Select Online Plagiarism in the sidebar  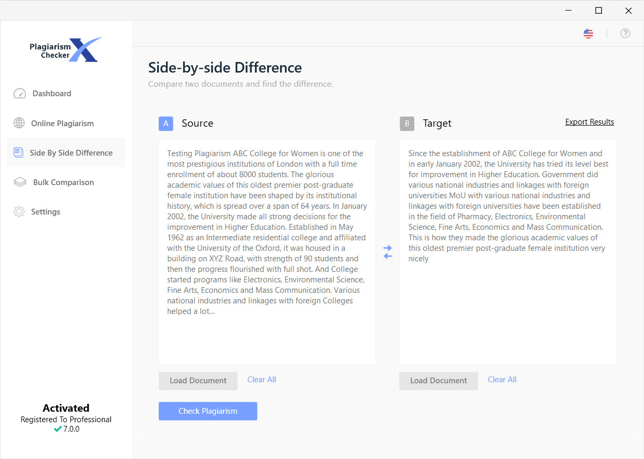[x=61, y=123]
